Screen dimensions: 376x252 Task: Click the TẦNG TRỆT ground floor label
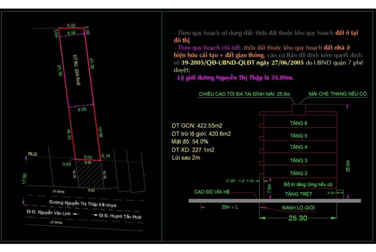tap(299, 194)
